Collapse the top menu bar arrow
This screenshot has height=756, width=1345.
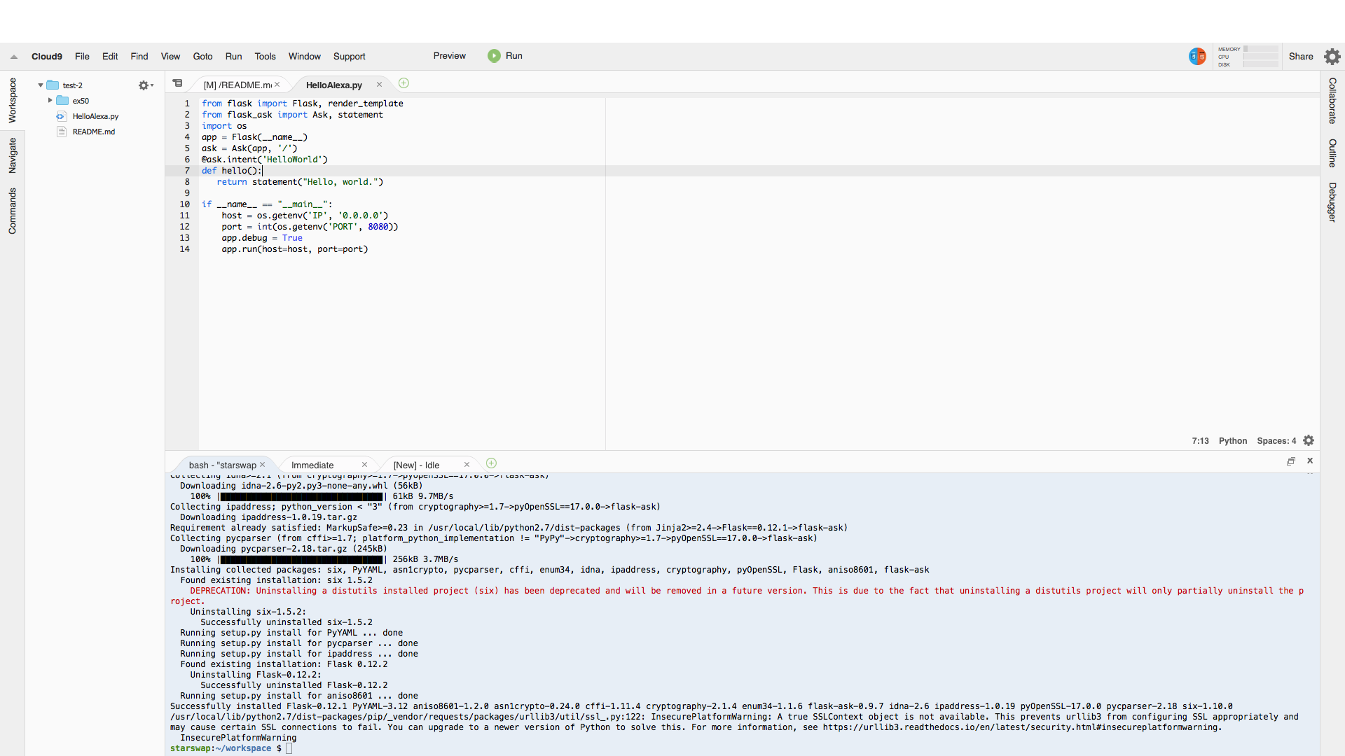(x=14, y=57)
